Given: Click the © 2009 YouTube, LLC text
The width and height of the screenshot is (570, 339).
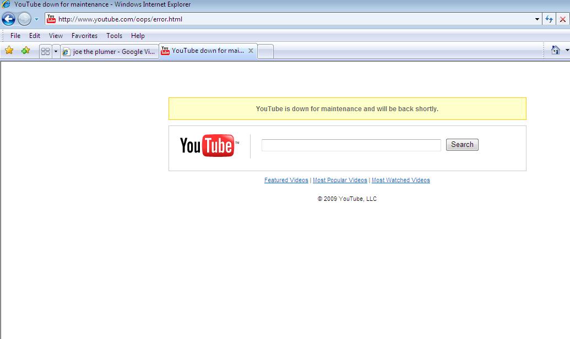Looking at the screenshot, I should click(347, 199).
